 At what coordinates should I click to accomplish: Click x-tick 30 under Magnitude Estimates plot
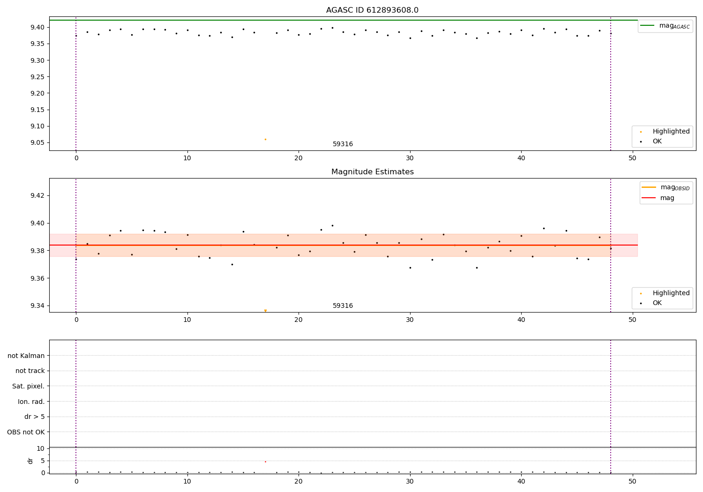pyautogui.click(x=410, y=320)
